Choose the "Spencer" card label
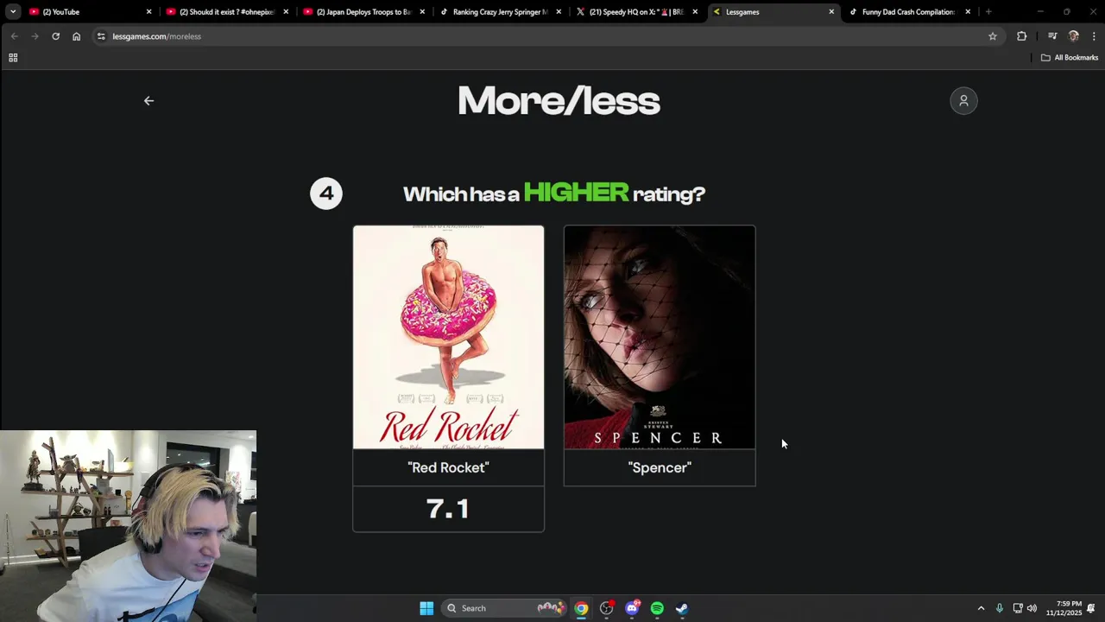 (x=660, y=468)
